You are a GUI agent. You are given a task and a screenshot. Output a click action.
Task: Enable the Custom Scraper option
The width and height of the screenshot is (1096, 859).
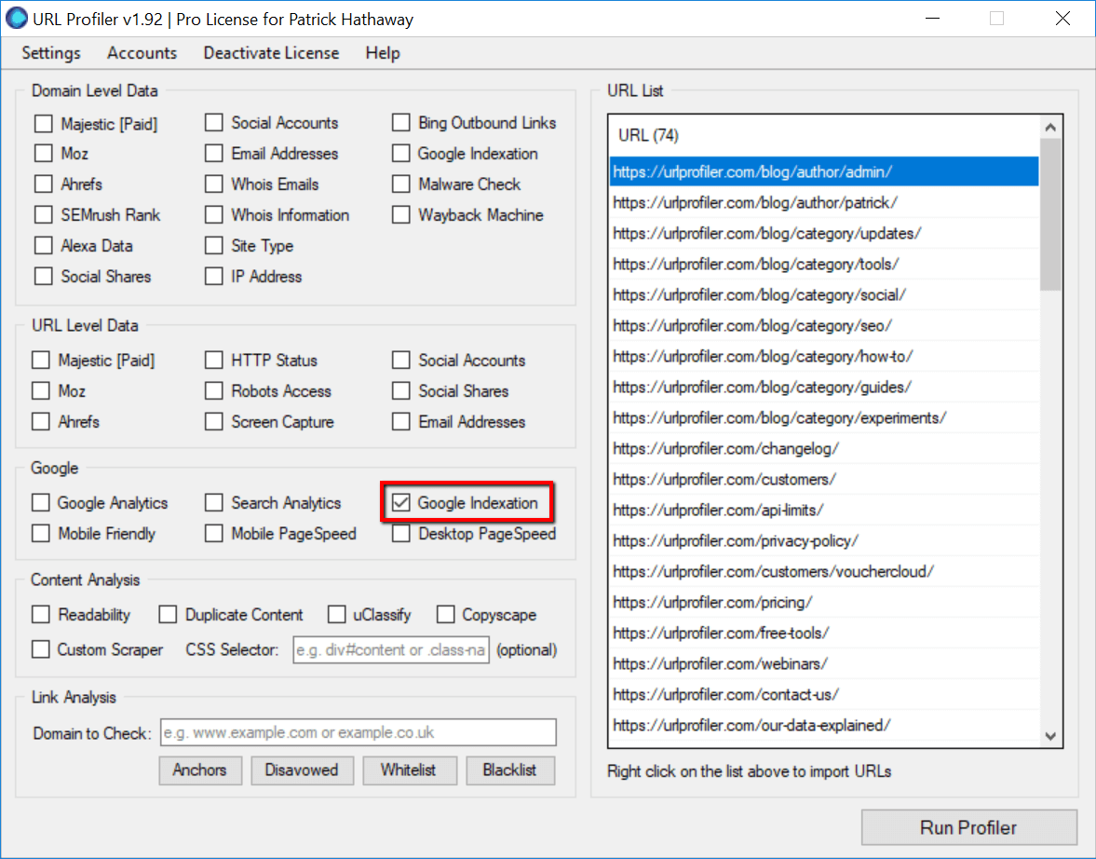click(x=40, y=649)
